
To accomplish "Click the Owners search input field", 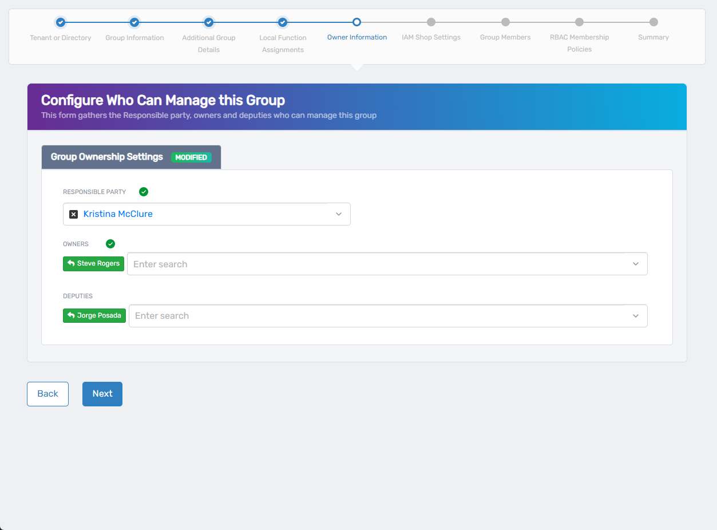I will tap(378, 264).
